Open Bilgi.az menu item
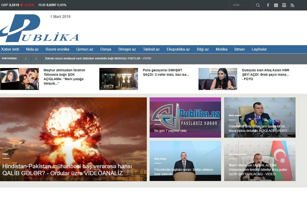 203,49
